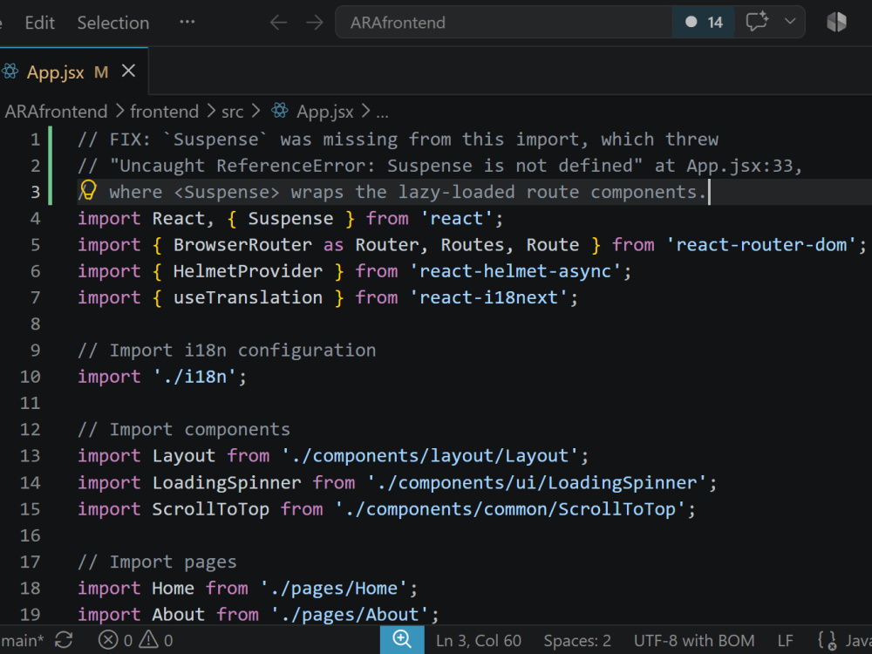Click the About identifier on line 19

coord(178,615)
